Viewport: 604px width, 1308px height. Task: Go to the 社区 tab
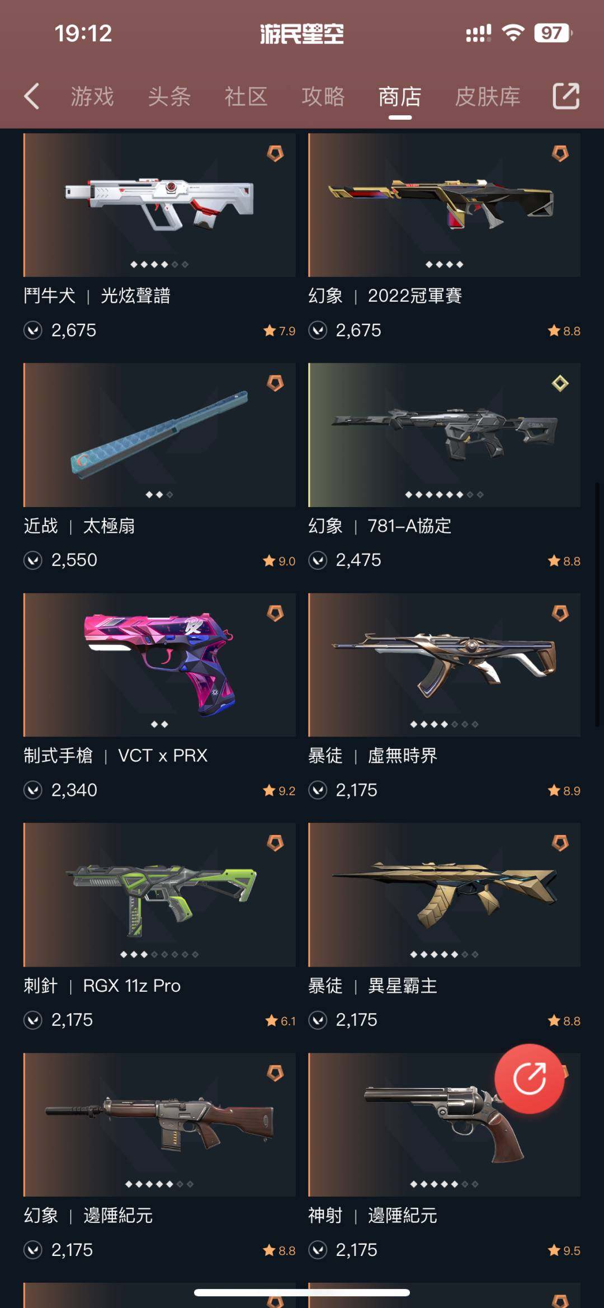click(246, 96)
